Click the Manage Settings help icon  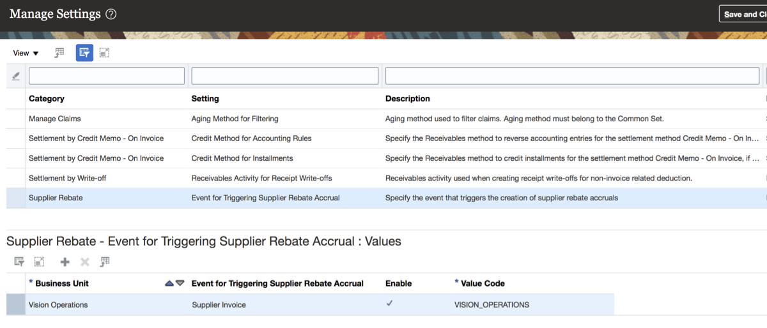coord(111,14)
